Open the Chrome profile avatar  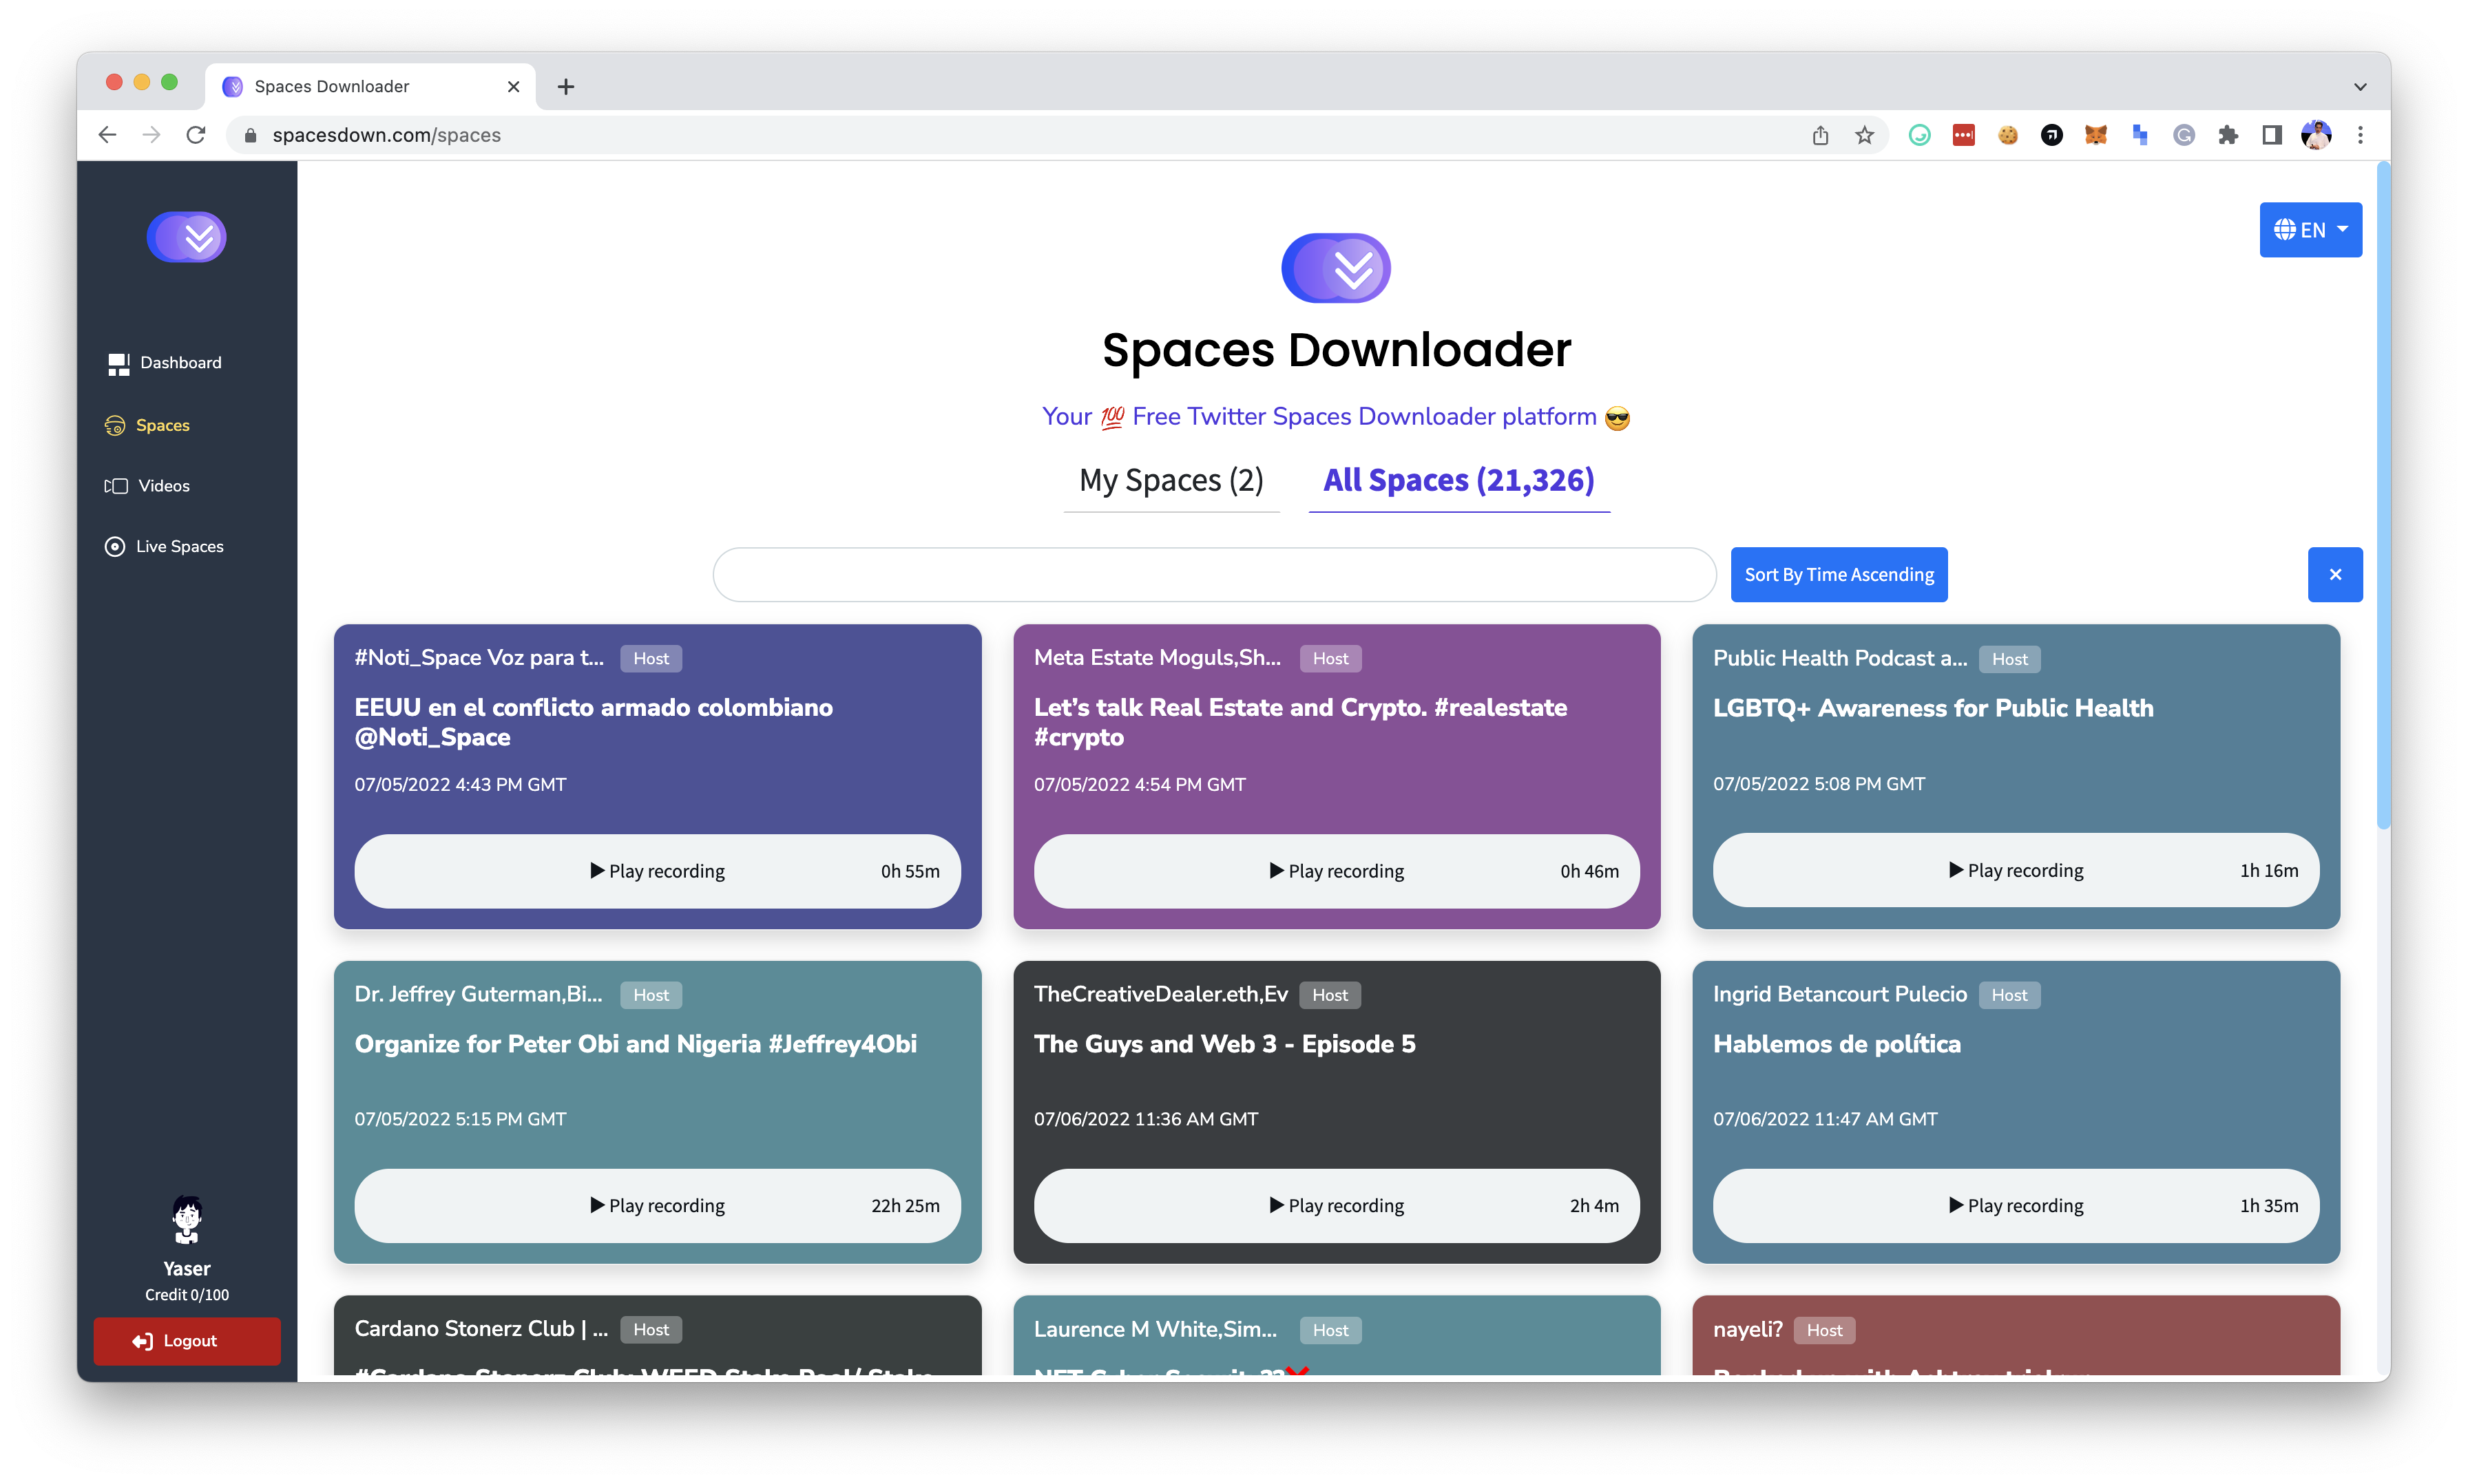pyautogui.click(x=2315, y=135)
